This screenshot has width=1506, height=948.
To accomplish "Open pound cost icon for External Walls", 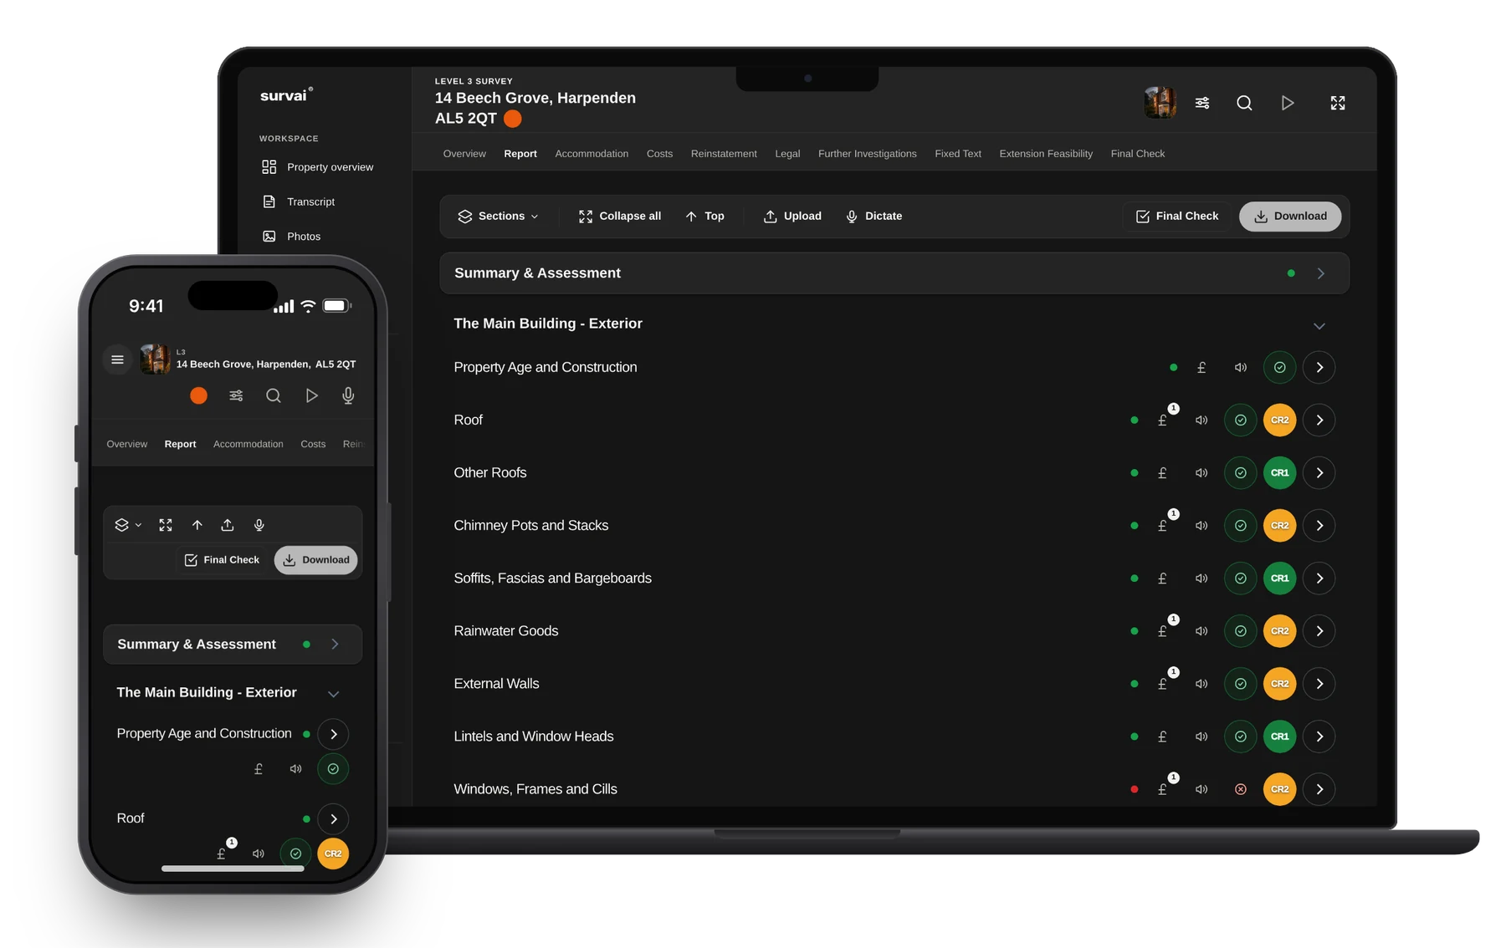I will click(x=1162, y=684).
